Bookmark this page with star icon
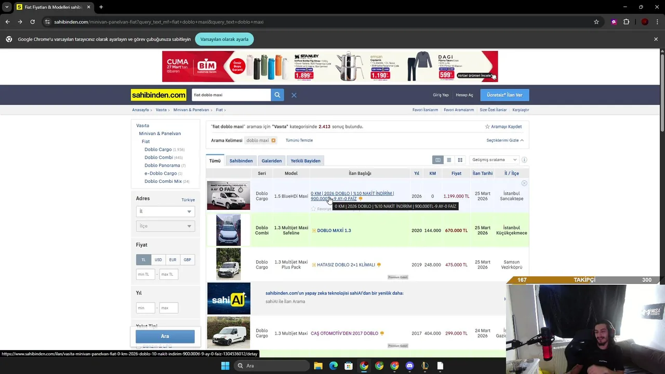Viewport: 665px width, 374px height. (596, 22)
